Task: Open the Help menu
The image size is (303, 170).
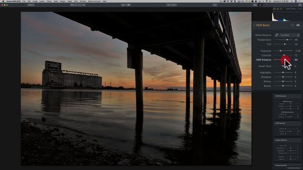Action: click(104, 1)
